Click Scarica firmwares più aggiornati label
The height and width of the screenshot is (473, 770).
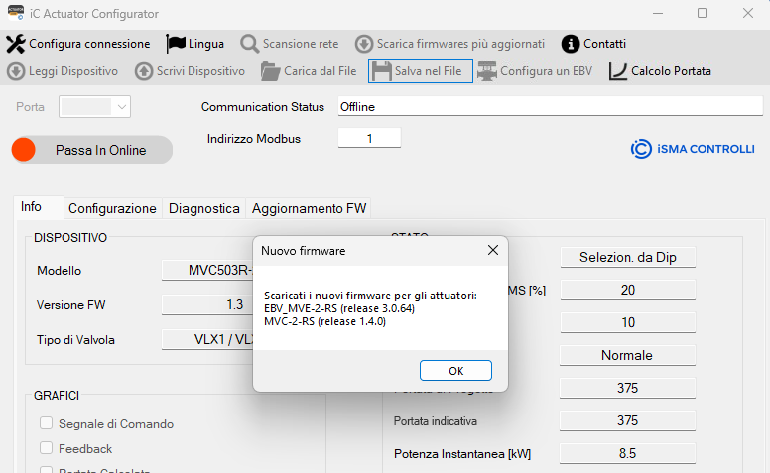(x=460, y=44)
